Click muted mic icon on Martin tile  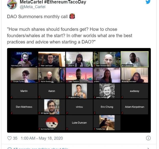click(12, 97)
